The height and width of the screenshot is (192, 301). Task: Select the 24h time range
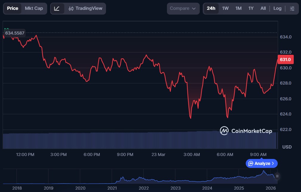(211, 8)
